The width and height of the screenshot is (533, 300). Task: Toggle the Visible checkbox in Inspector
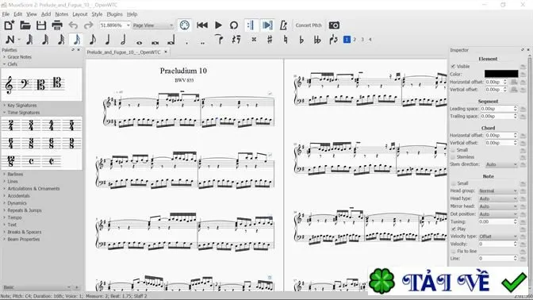point(453,67)
